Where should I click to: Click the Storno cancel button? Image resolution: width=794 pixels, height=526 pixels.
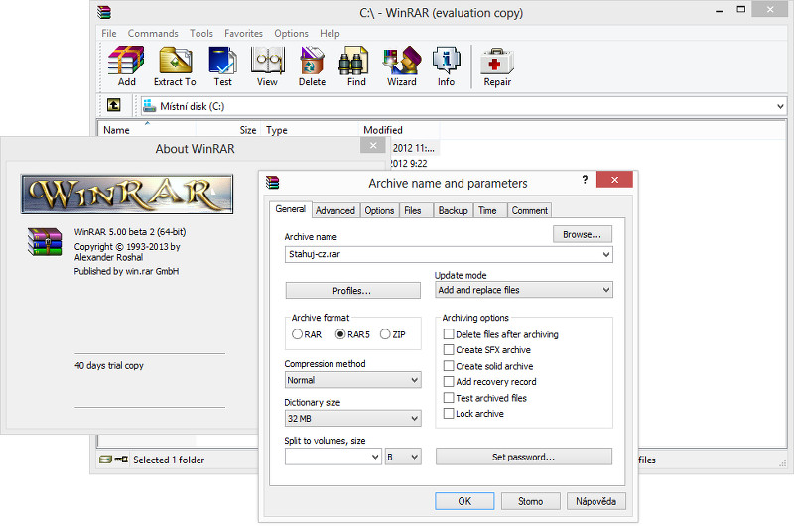pos(530,501)
